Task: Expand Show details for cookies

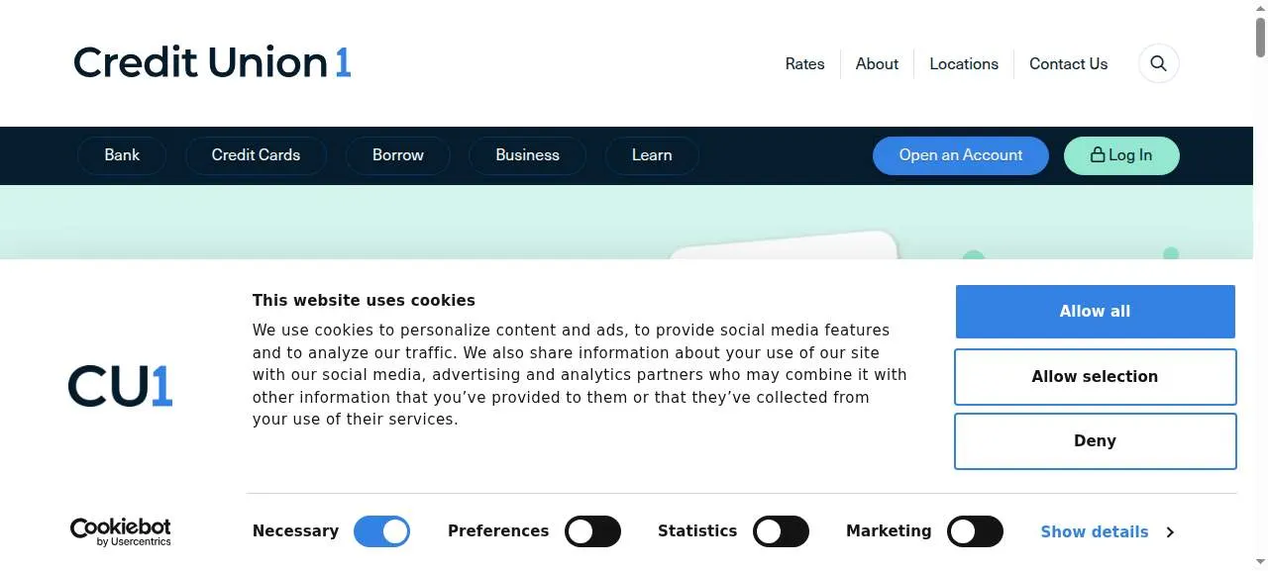Action: [x=1107, y=531]
